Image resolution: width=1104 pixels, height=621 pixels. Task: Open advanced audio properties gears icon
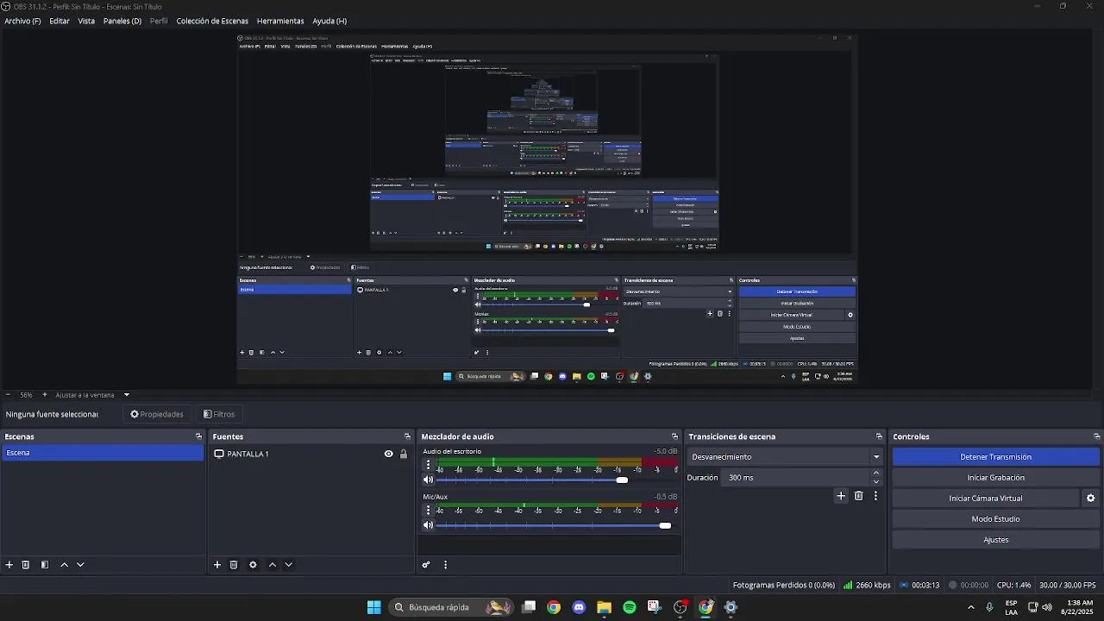[426, 565]
